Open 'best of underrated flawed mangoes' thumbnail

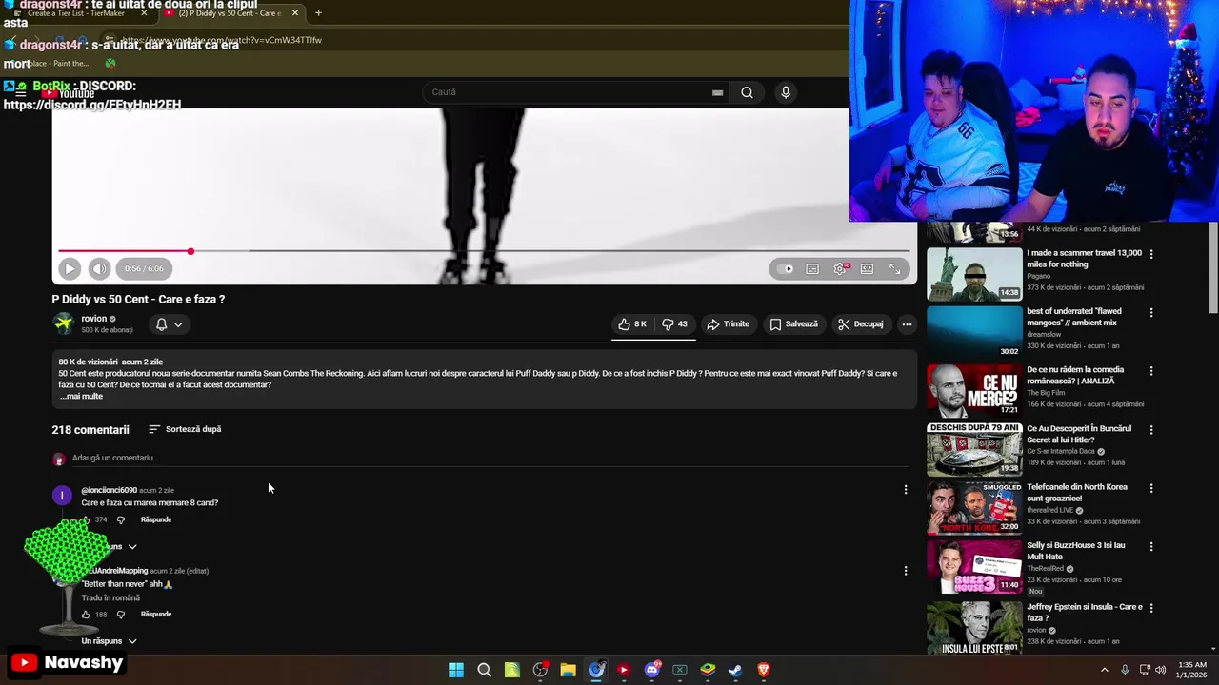[974, 332]
